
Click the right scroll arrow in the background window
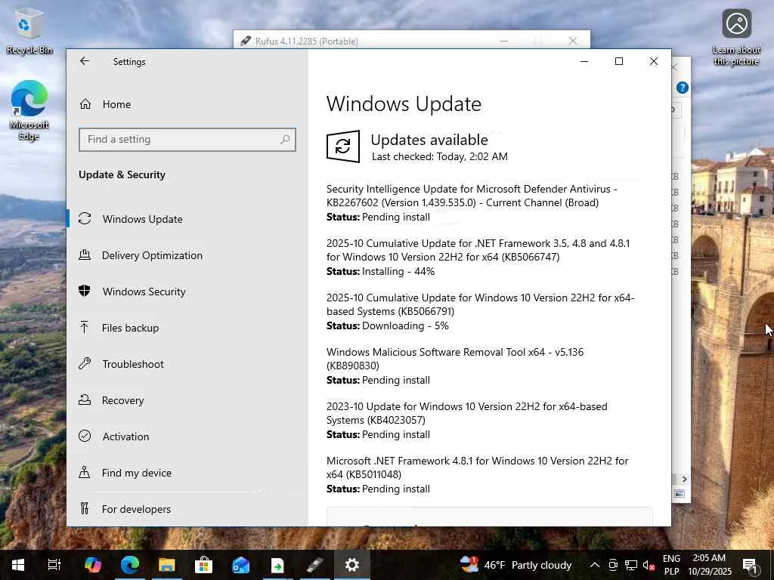pos(684,479)
